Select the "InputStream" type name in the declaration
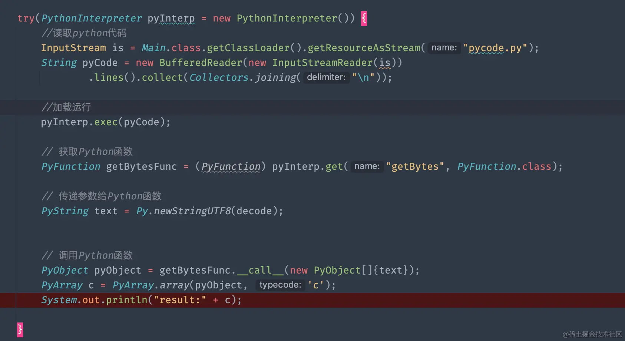Viewport: 625px width, 341px height. [x=73, y=48]
